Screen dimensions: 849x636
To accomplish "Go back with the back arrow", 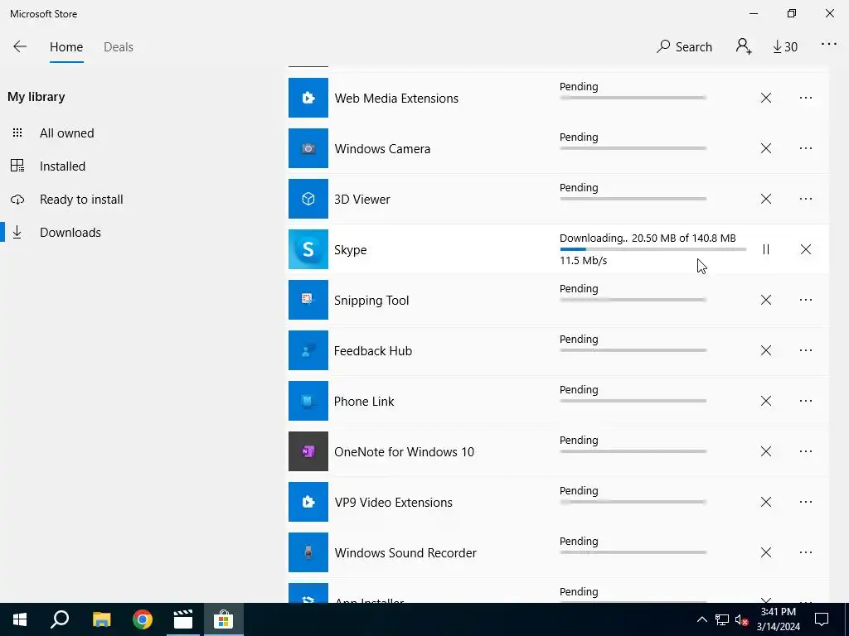I will pyautogui.click(x=20, y=46).
